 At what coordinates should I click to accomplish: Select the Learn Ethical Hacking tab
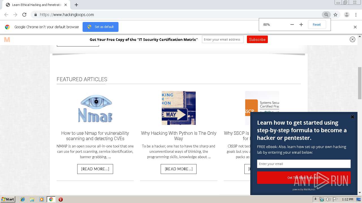click(x=36, y=5)
